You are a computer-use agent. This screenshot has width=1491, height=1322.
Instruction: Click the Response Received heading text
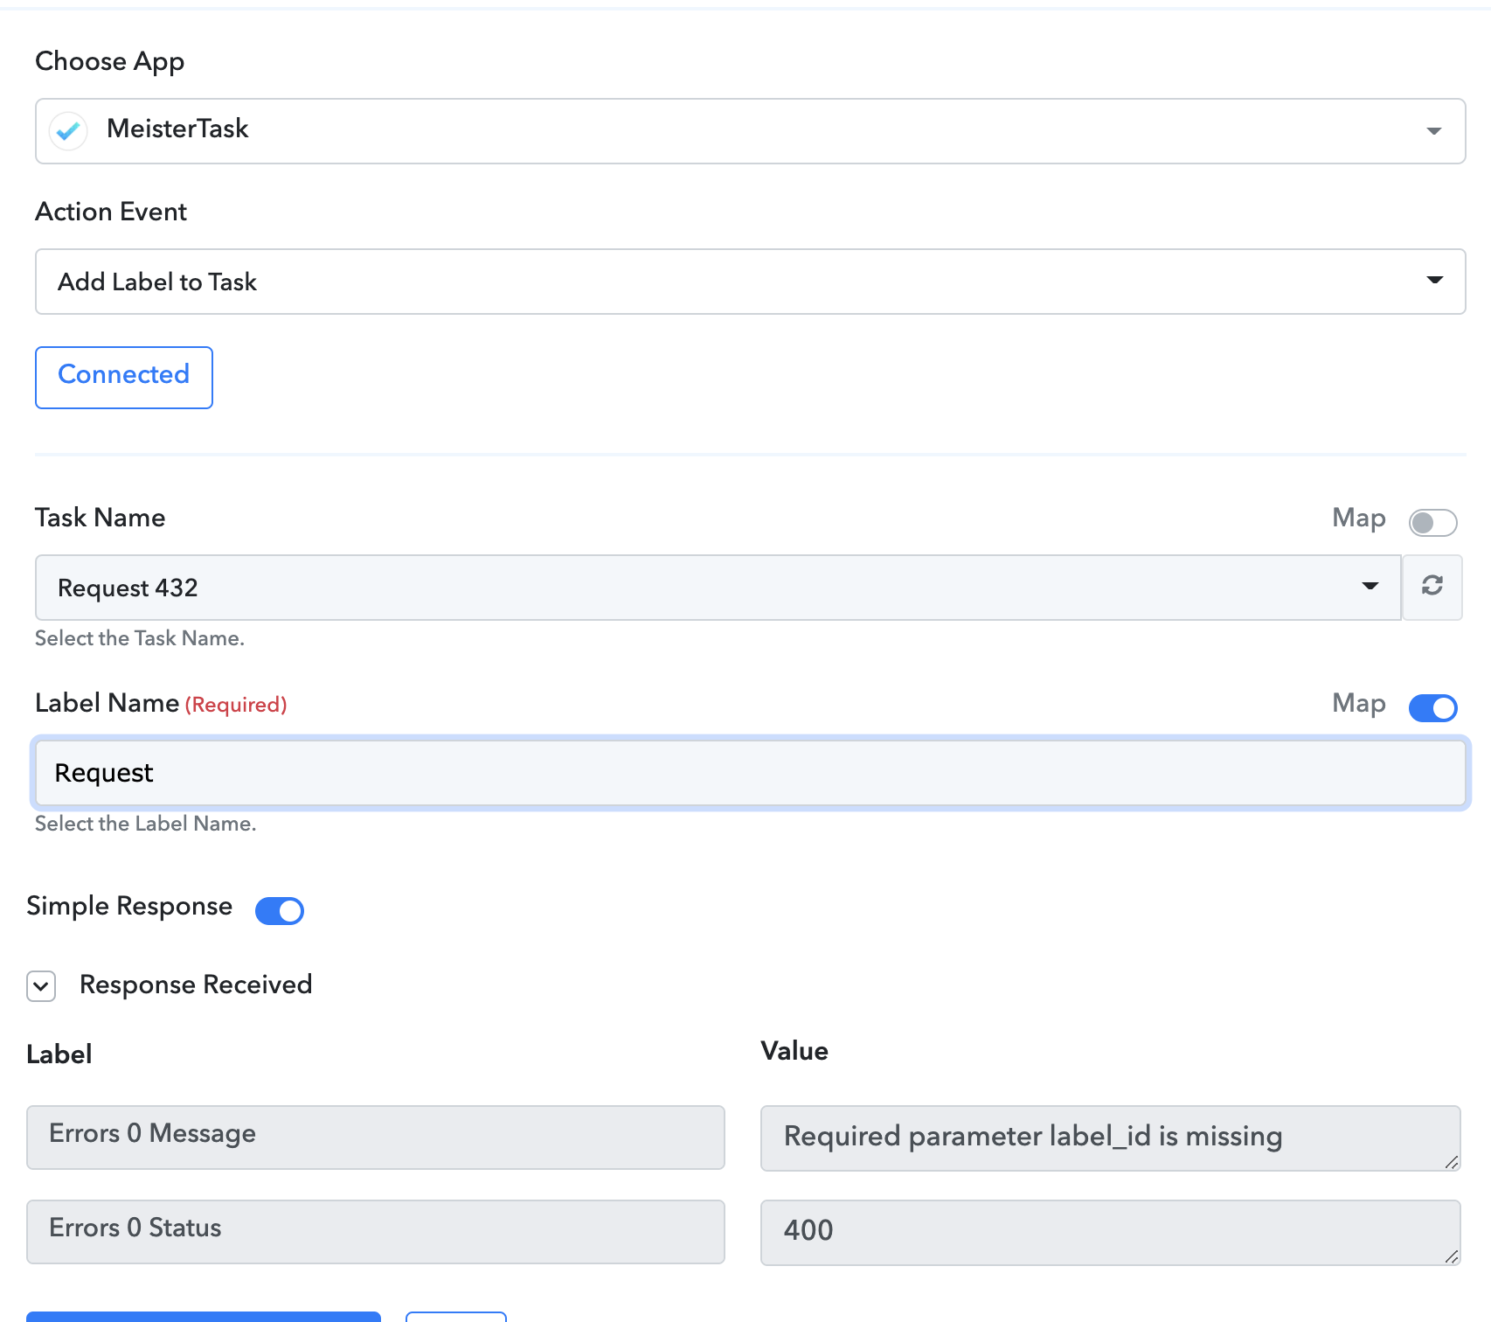coord(196,985)
